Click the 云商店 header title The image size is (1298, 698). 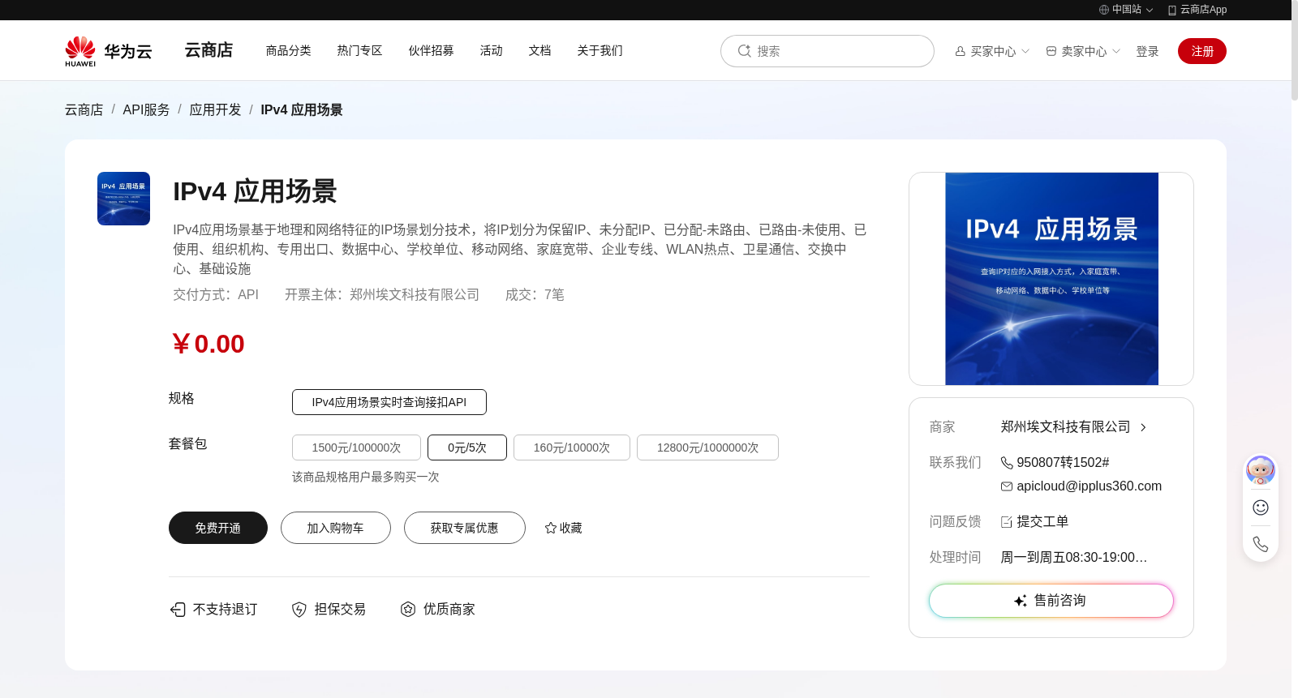[x=208, y=50]
